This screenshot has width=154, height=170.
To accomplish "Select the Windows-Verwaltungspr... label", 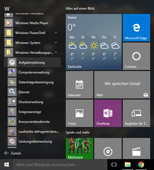I will (x=34, y=53).
